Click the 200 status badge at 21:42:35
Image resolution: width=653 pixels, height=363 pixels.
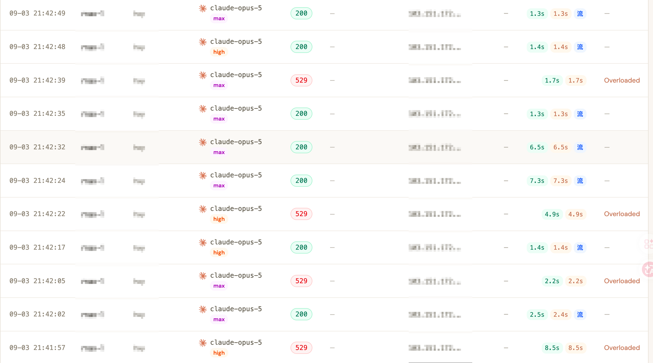point(301,114)
